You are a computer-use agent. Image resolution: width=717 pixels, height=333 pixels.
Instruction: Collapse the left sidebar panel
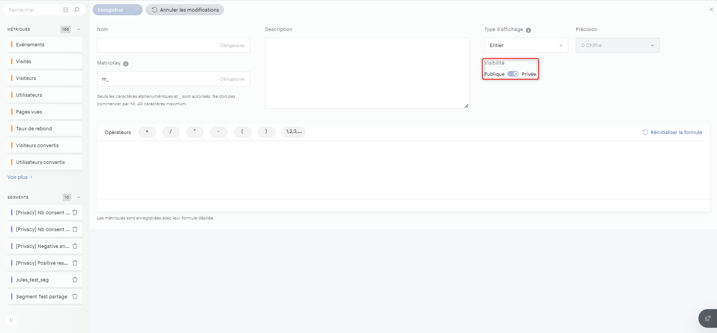pos(12,320)
